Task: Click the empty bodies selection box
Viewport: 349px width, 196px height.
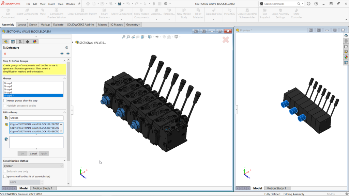Action: [36, 142]
